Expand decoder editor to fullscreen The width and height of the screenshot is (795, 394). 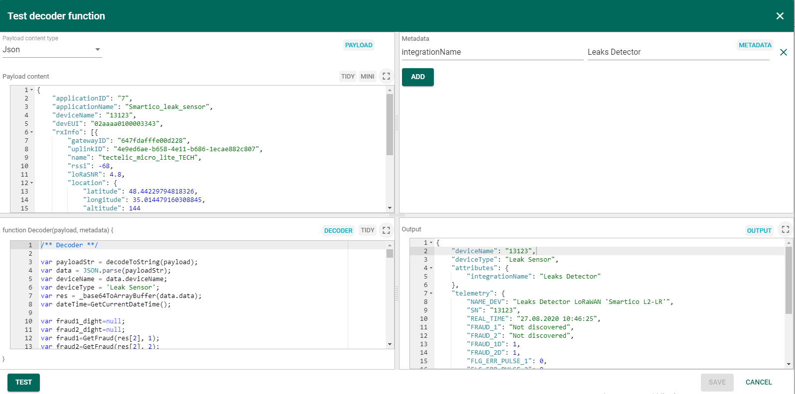point(386,230)
